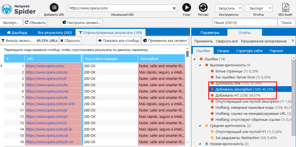Open the Экспорт reports dropdown
This screenshot has height=147, width=296.
point(258,8)
